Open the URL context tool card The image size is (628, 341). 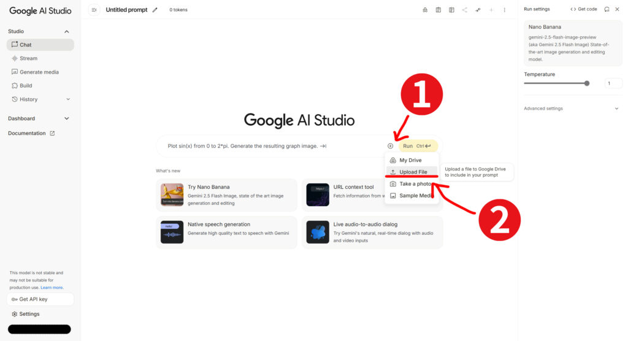(372, 195)
